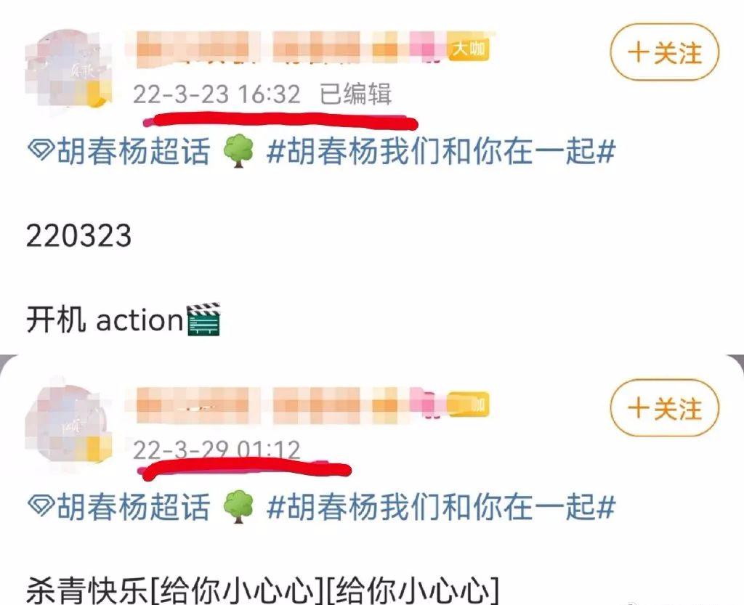Follow the first post's author with +关注

tap(664, 52)
